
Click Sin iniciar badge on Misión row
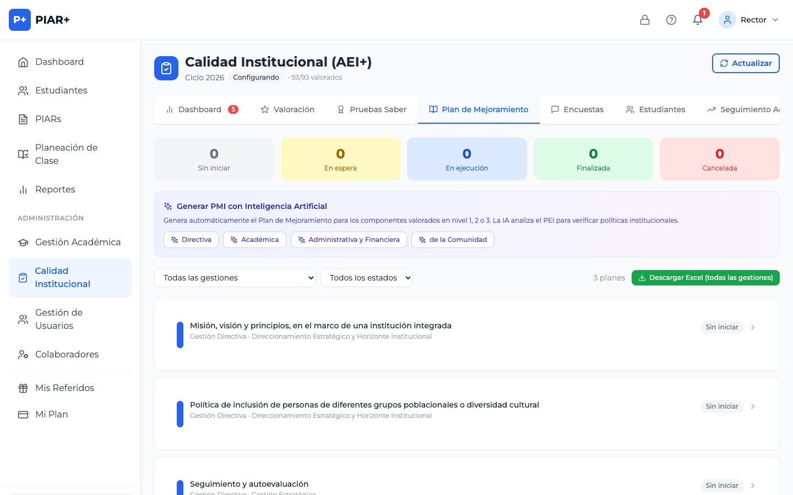(x=722, y=327)
